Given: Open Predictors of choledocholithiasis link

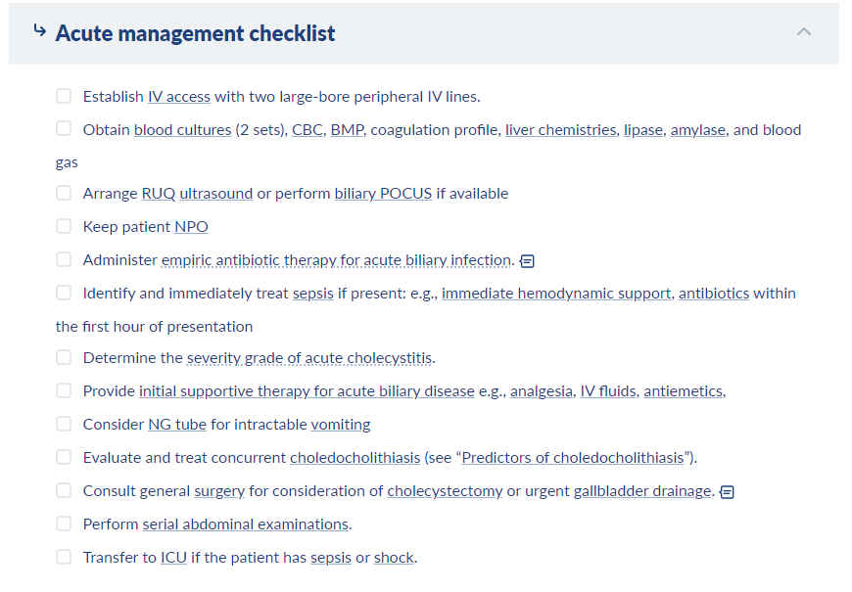Looking at the screenshot, I should point(573,458).
